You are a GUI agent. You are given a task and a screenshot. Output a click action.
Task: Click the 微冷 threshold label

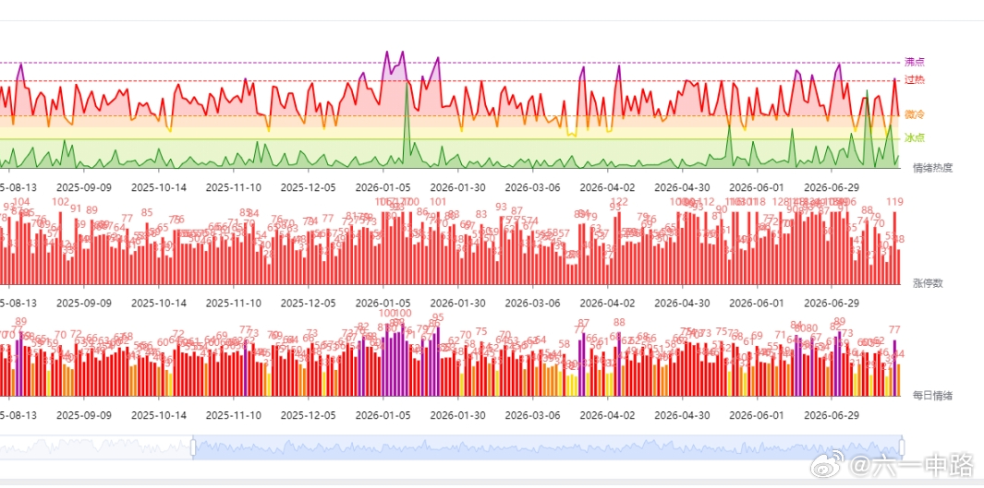914,114
